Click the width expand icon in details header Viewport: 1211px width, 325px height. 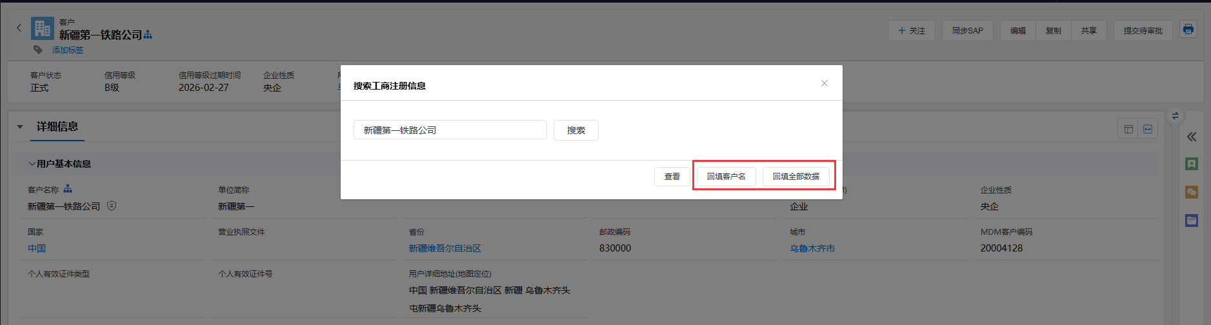tap(1148, 129)
